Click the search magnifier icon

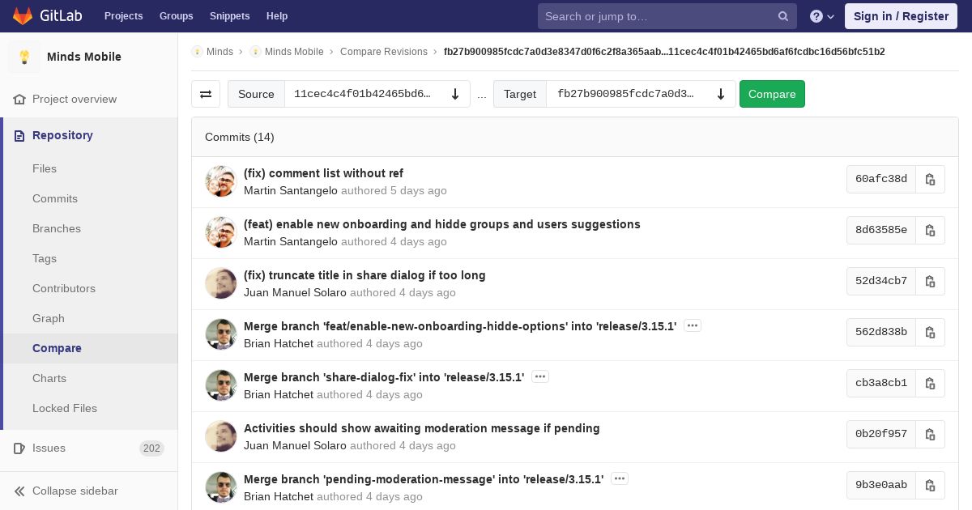click(x=783, y=16)
